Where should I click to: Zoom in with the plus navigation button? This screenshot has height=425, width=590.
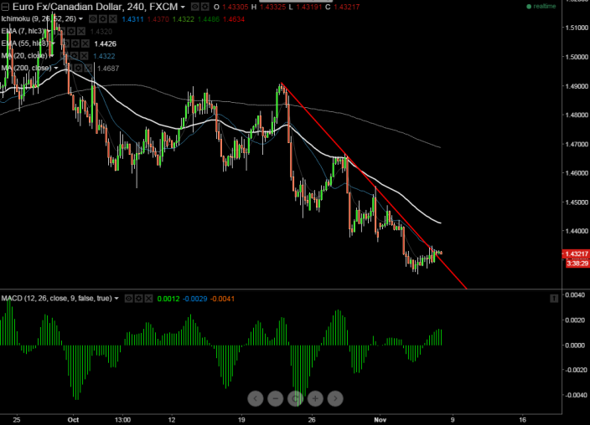click(x=315, y=398)
